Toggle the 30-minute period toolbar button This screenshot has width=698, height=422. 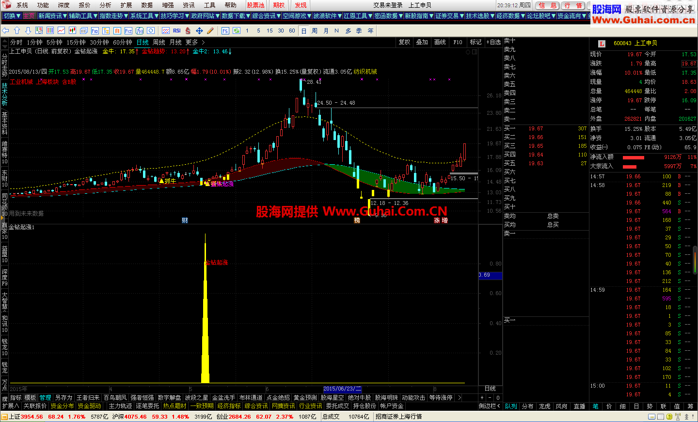point(281,31)
